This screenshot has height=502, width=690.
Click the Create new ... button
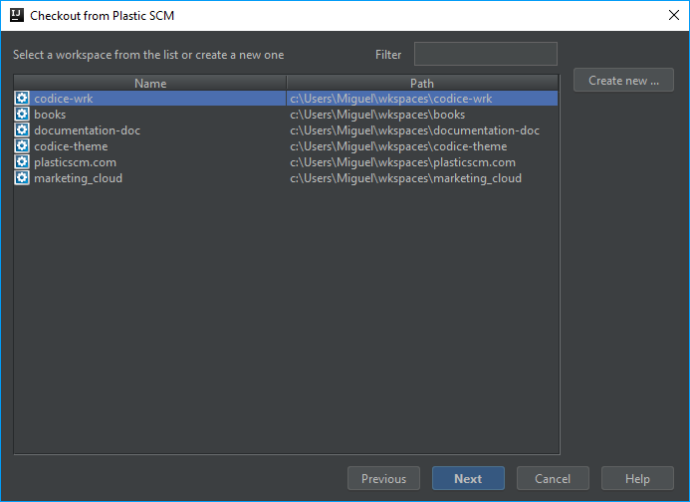pos(623,80)
